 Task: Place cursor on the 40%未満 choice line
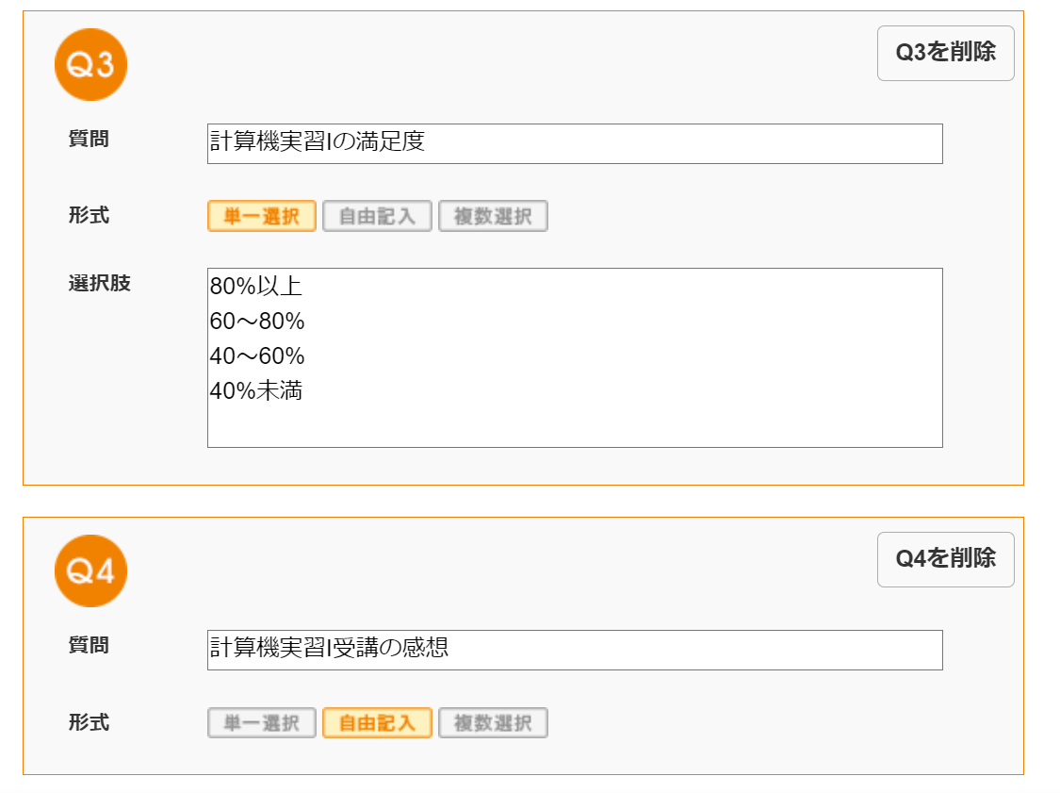point(255,390)
